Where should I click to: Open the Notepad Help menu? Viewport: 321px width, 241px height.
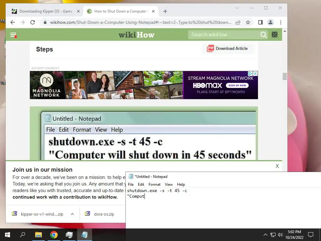(181, 185)
